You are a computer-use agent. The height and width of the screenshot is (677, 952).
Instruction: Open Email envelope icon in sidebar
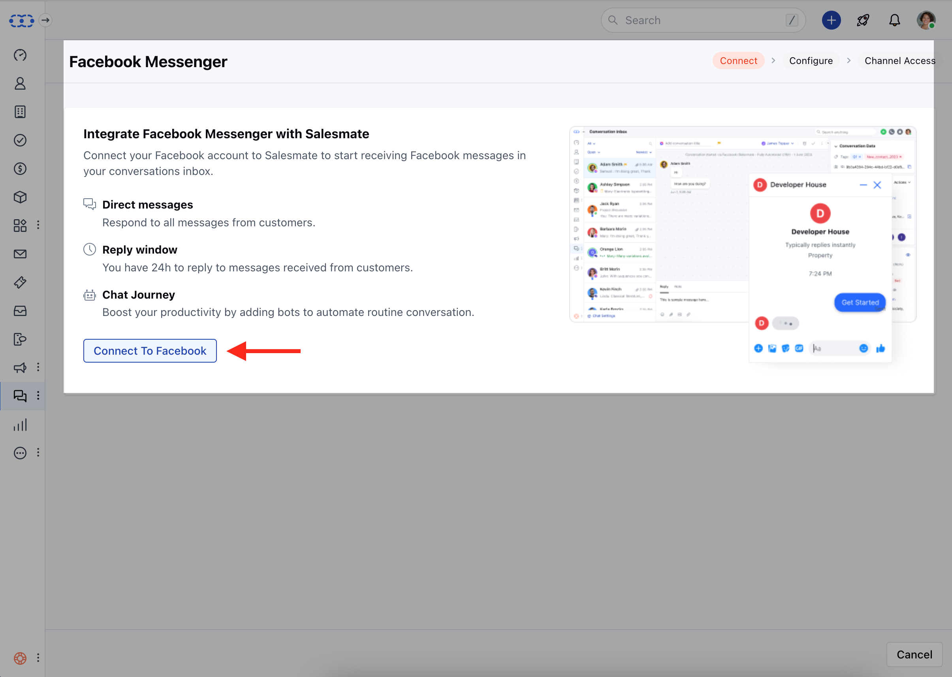point(20,254)
